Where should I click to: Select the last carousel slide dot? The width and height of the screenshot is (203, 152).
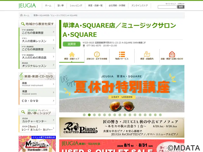[160, 115]
